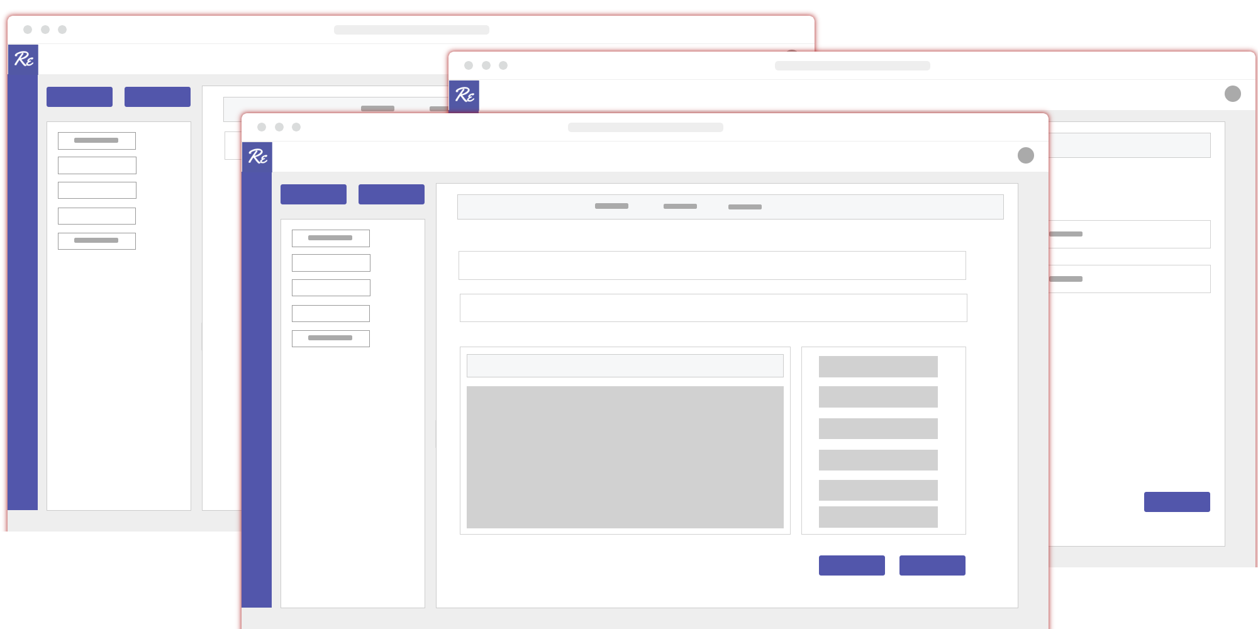The height and width of the screenshot is (629, 1258).
Task: Click the first purple header button in front window
Action: click(313, 194)
